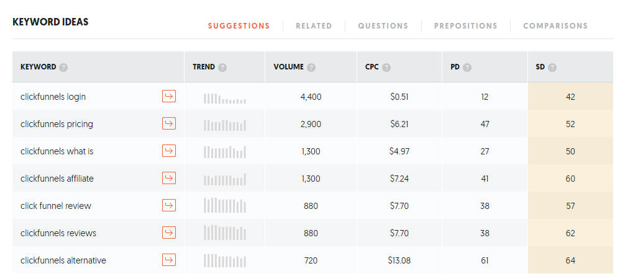
Task: Click help icon beside KEYWORD header
Action: (63, 68)
